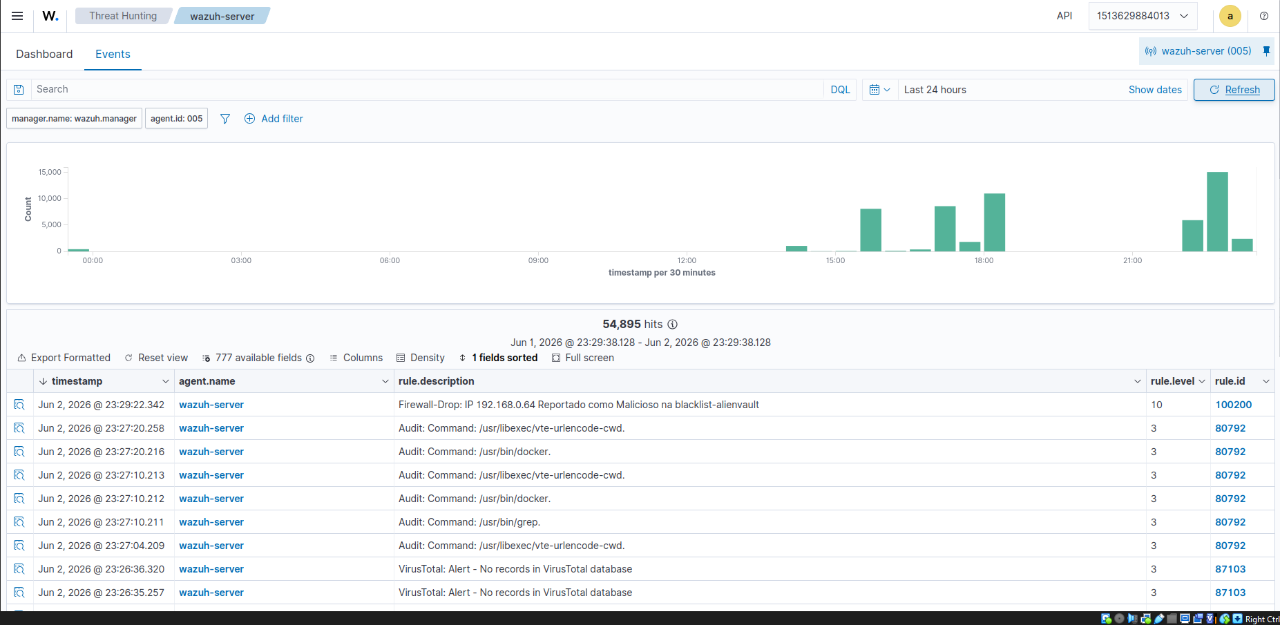This screenshot has width=1280, height=625.
Task: Select the histogram bar at 15:30
Action: click(871, 230)
